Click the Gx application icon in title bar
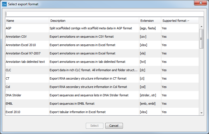The height and width of the screenshot is (134, 209). pyautogui.click(x=4, y=4)
